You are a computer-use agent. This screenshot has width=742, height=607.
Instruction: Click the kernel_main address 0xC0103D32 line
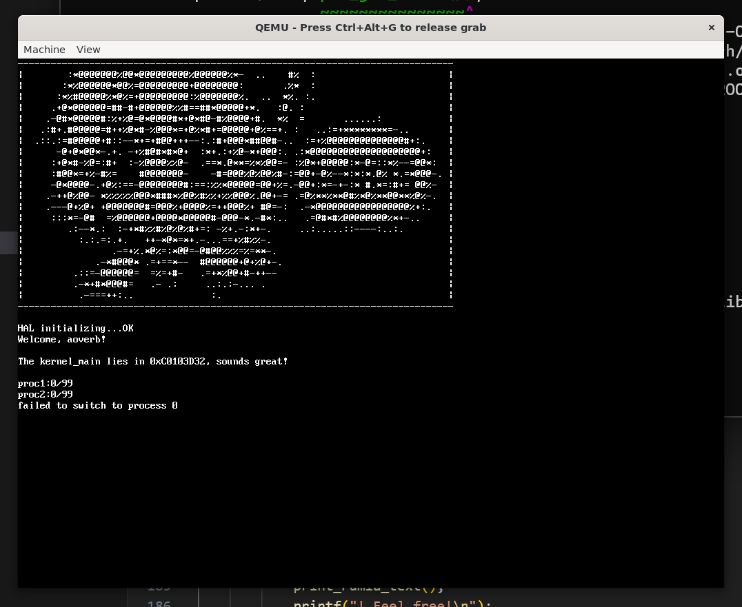click(x=152, y=362)
